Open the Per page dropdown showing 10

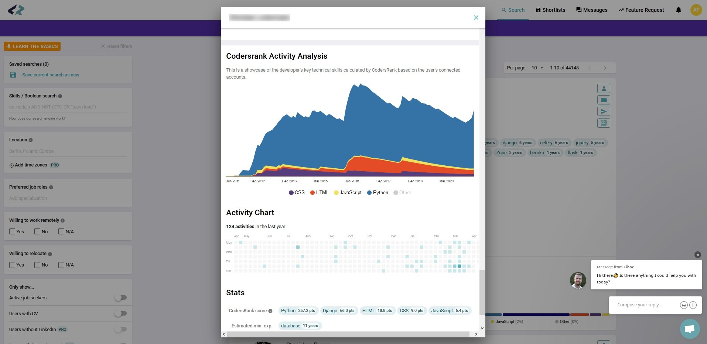coord(536,68)
